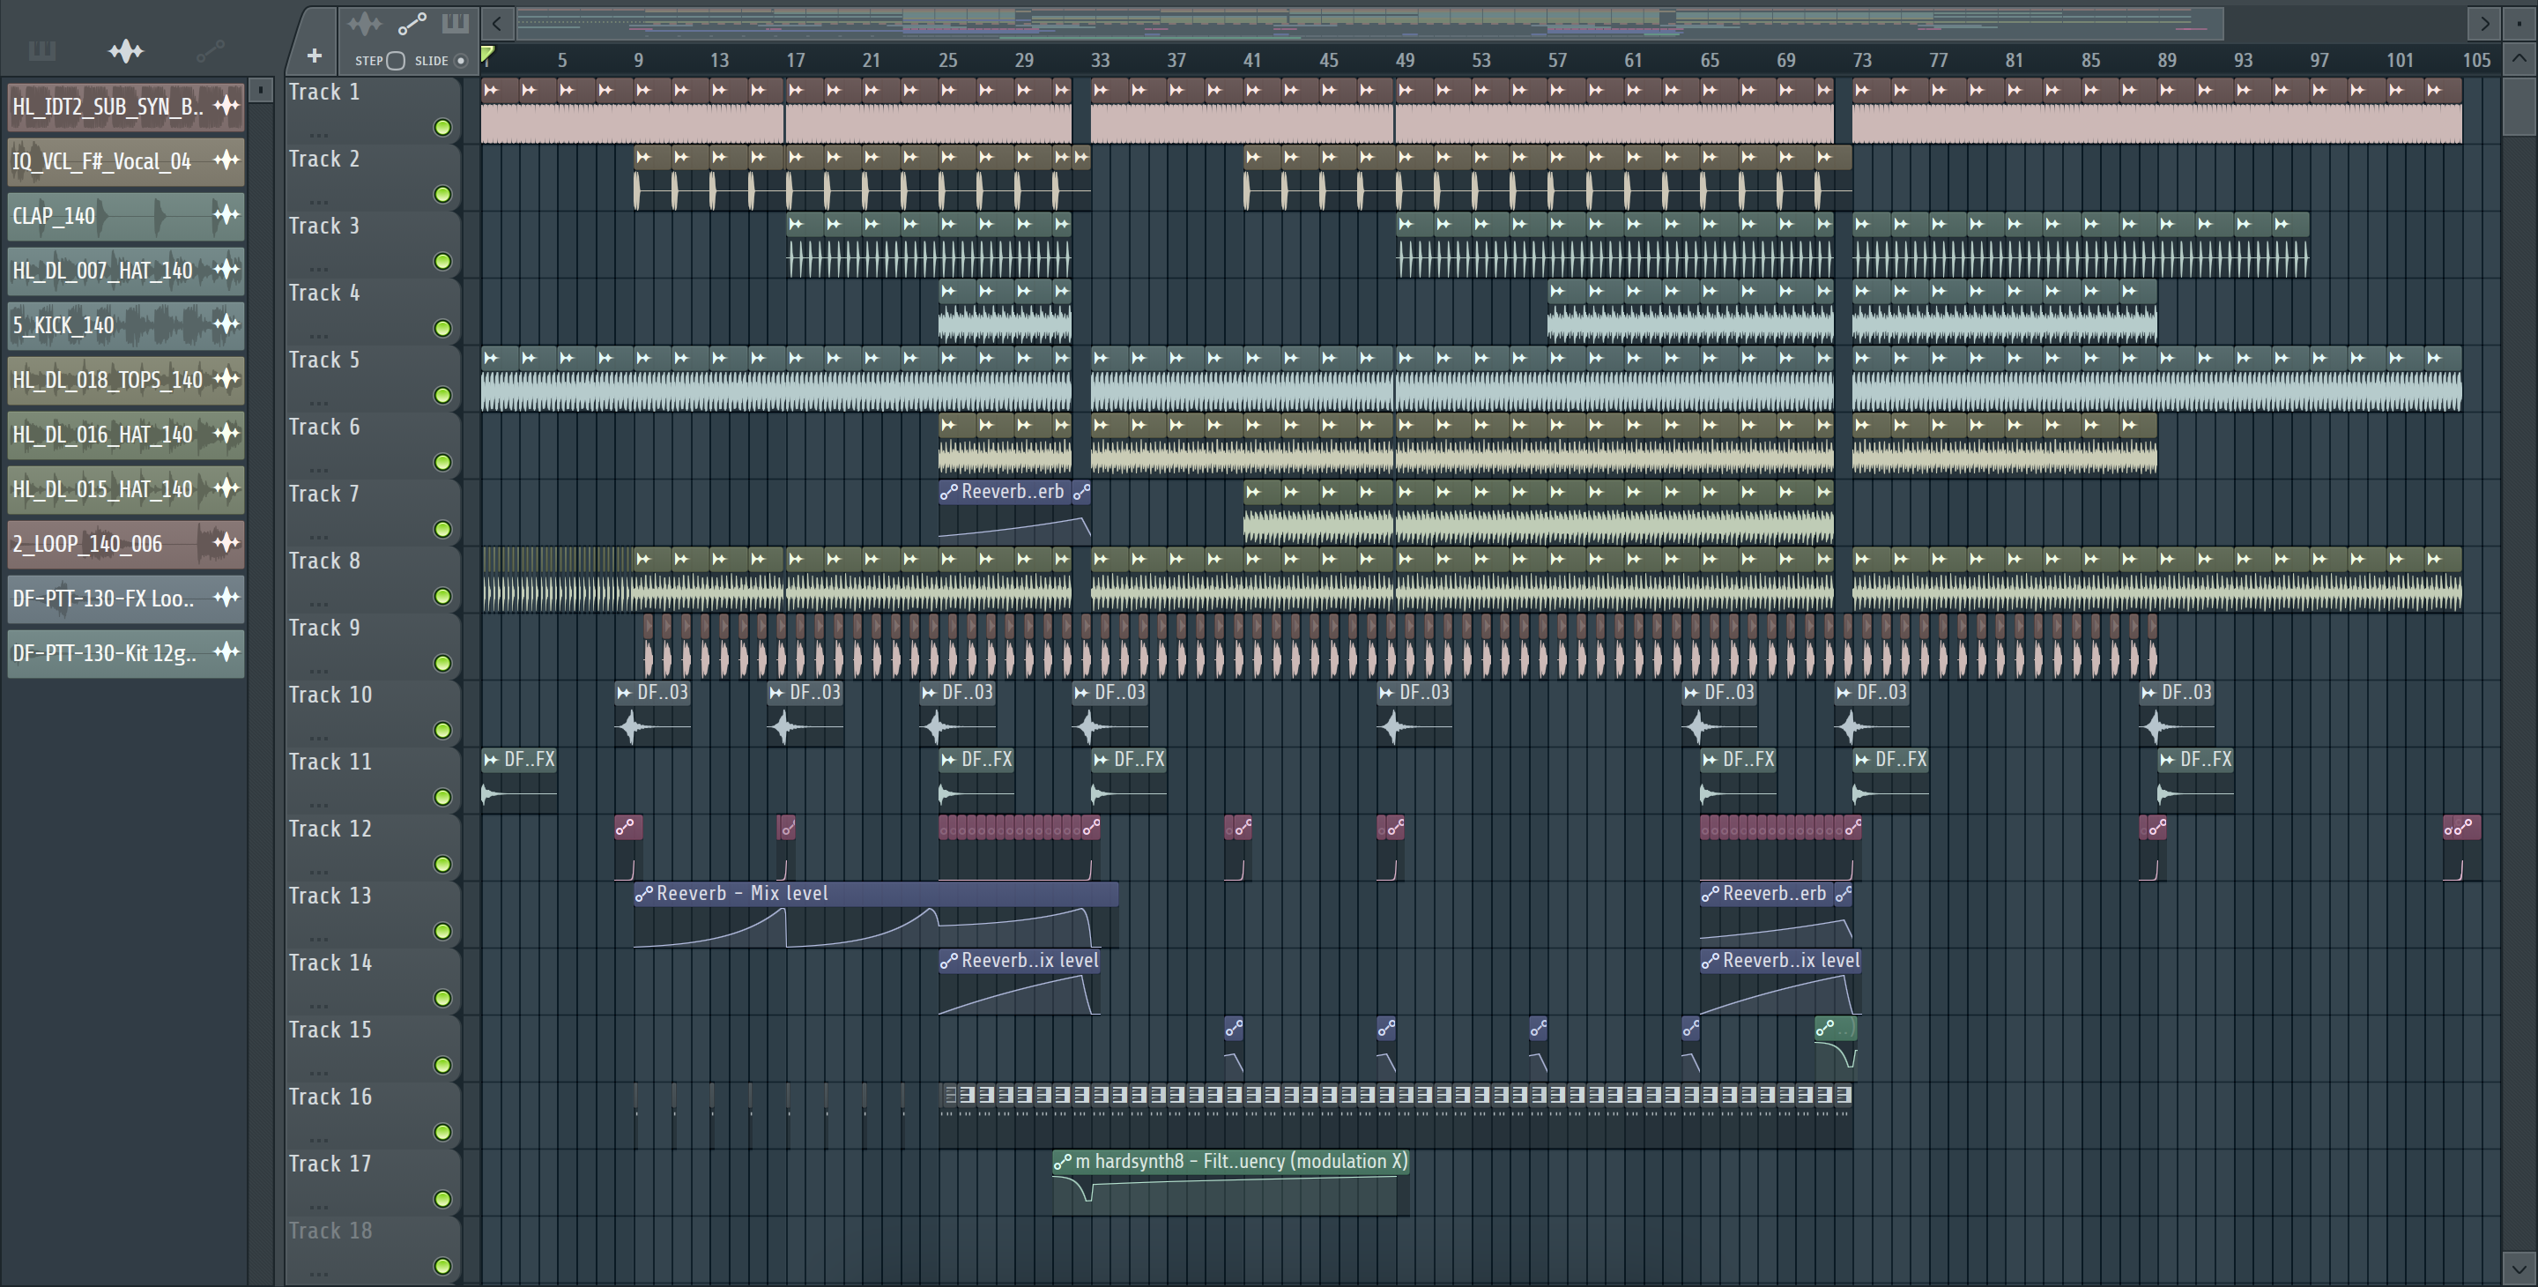2538x1287 pixels.
Task: Enable the STEP editing toggle
Action: pyautogui.click(x=395, y=60)
